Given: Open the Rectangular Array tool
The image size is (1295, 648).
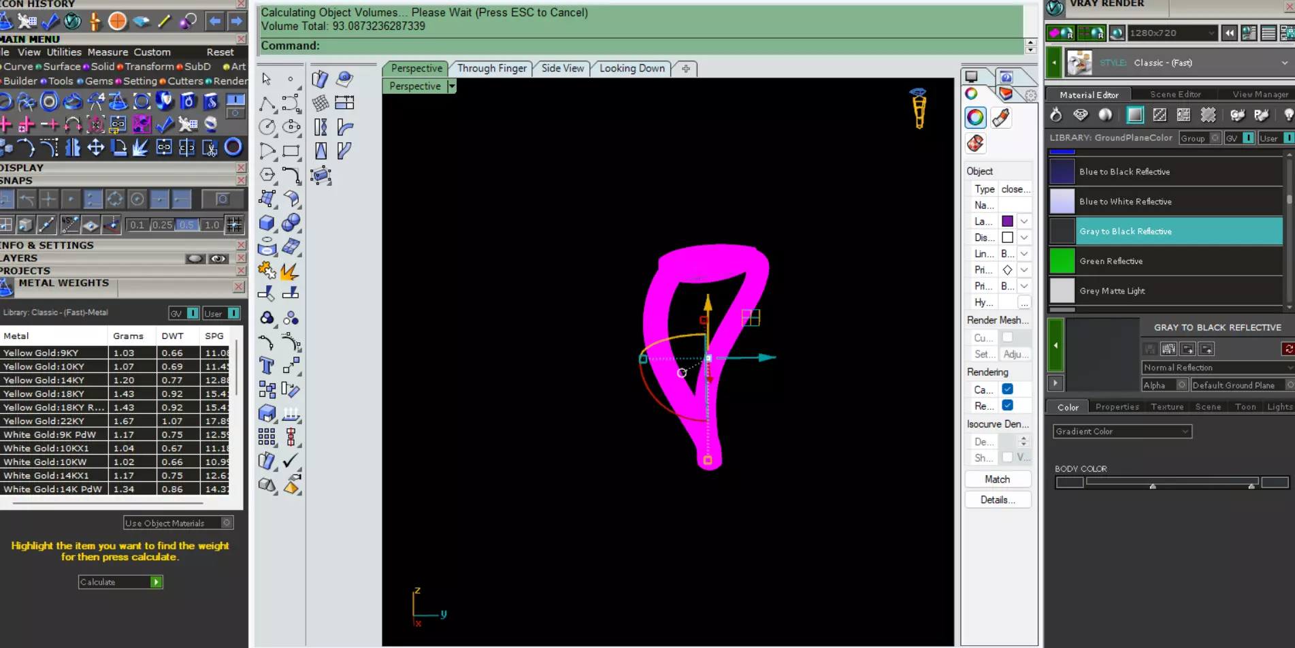Looking at the screenshot, I should coord(267,436).
